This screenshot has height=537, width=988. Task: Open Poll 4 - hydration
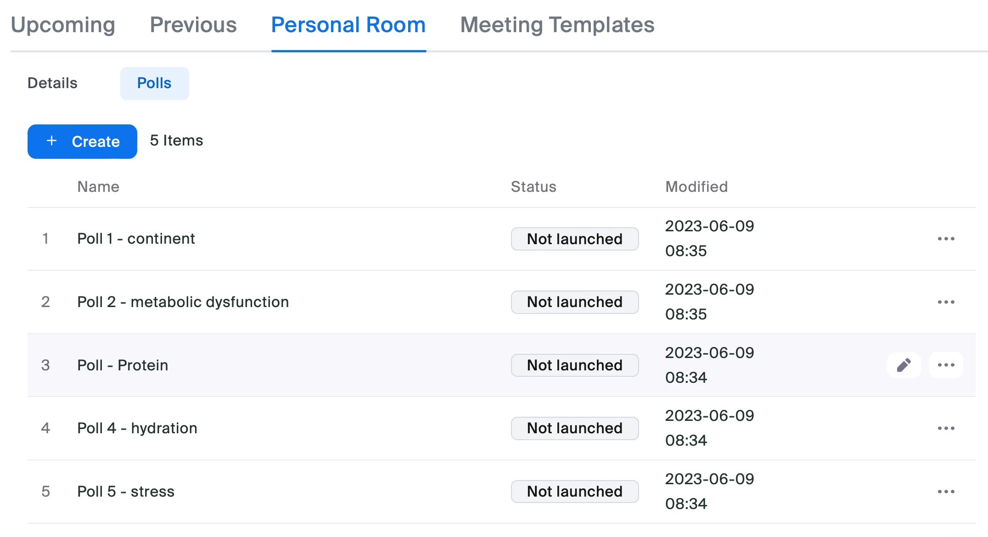[137, 428]
